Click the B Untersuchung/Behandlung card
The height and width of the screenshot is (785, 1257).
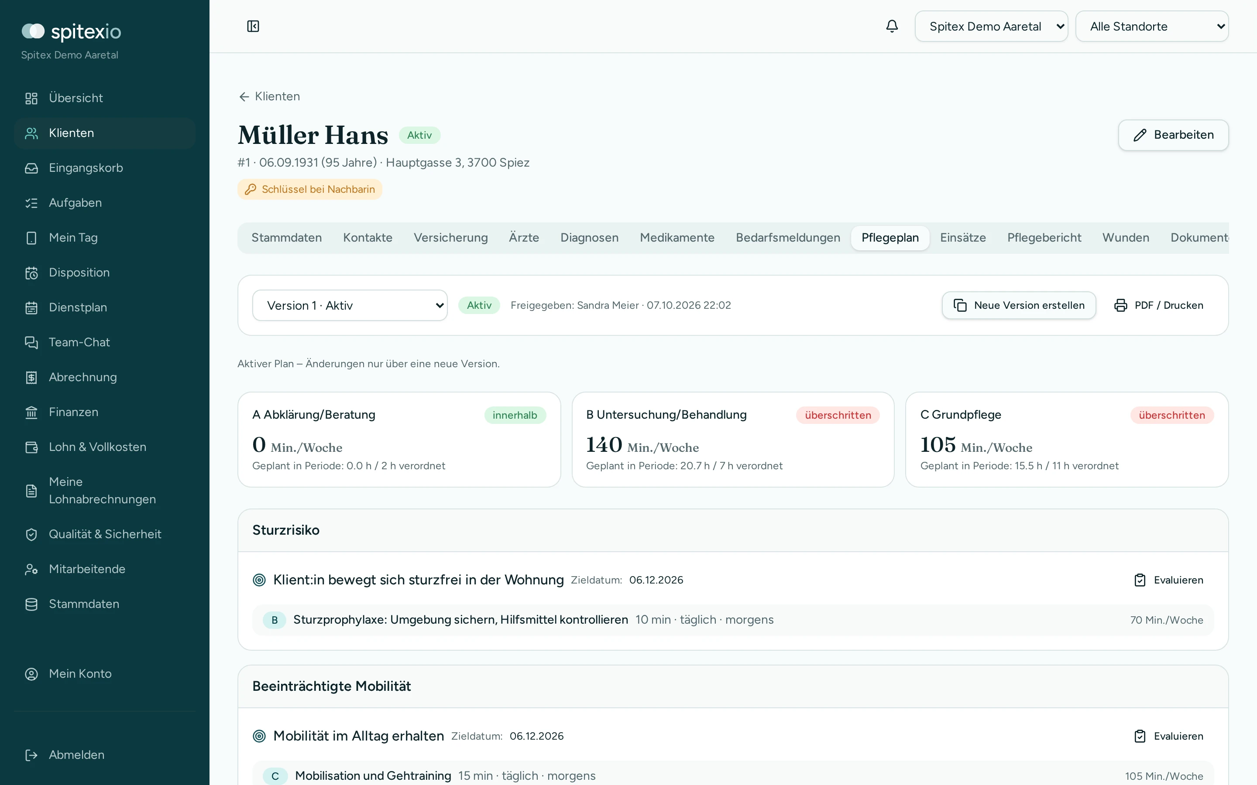pos(733,439)
